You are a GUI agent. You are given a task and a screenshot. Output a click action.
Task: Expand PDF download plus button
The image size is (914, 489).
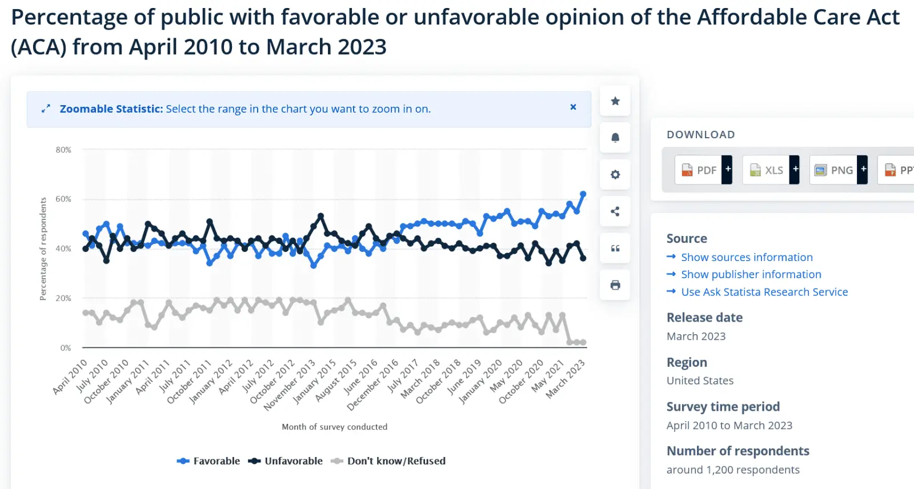pyautogui.click(x=727, y=170)
